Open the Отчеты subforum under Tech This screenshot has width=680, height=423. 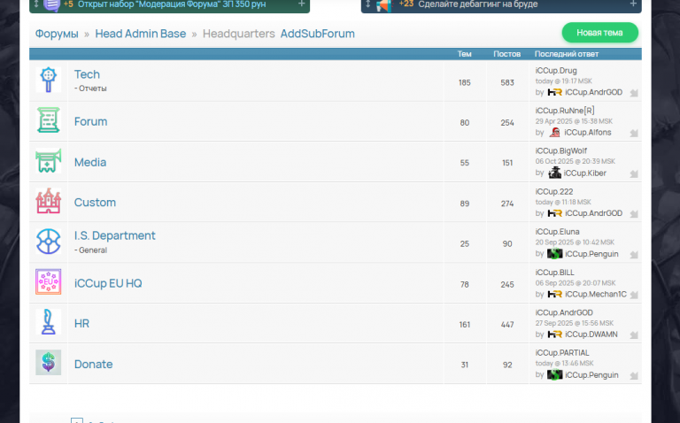(92, 88)
